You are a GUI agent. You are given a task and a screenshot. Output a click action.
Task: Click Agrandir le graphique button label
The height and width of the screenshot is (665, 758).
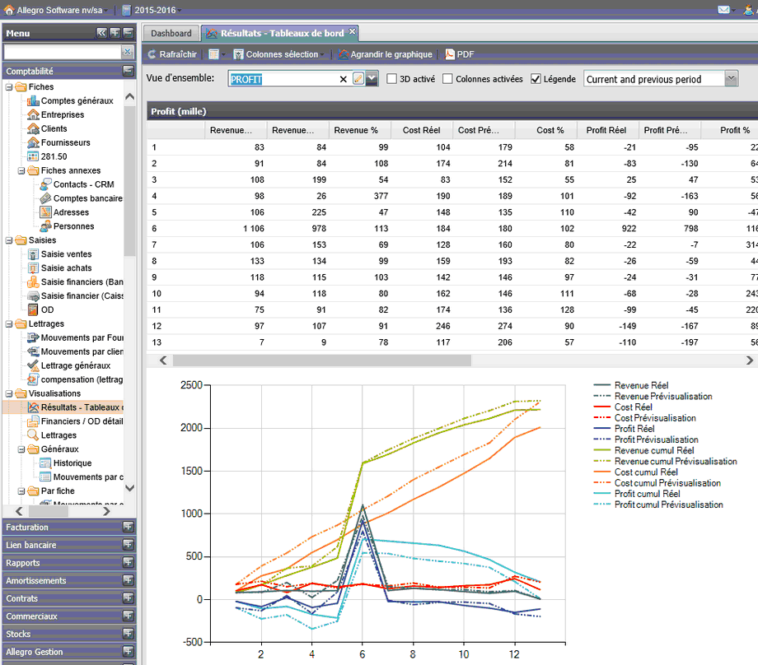(x=391, y=54)
